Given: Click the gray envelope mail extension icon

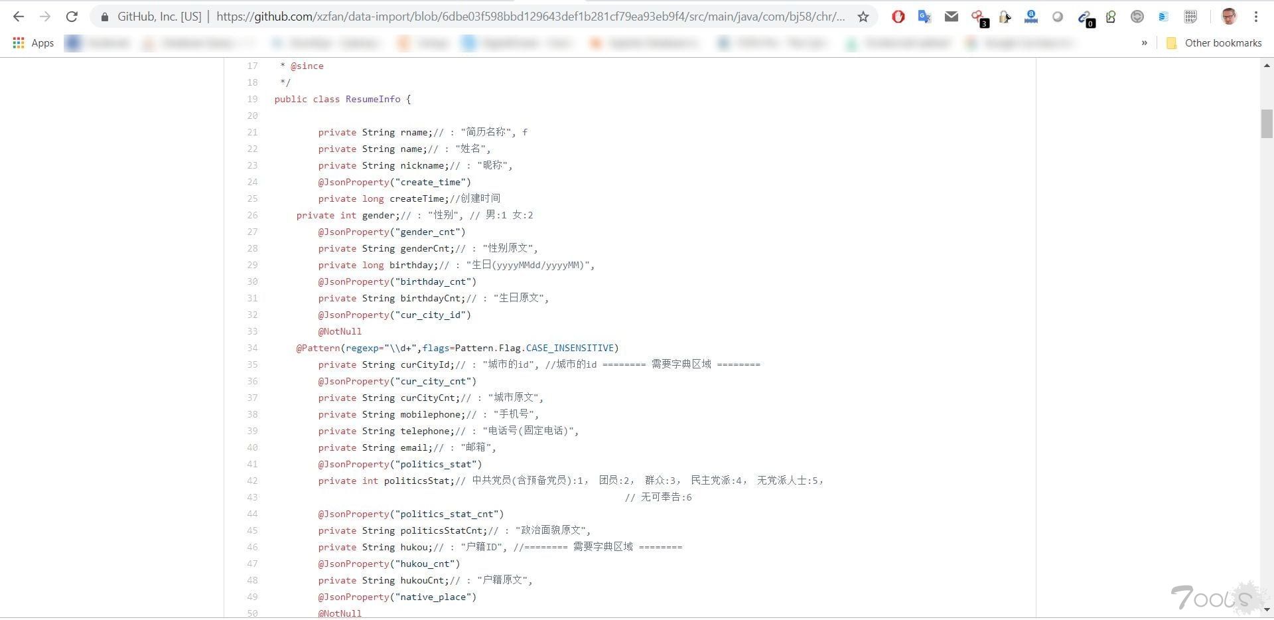Looking at the screenshot, I should pyautogui.click(x=951, y=17).
